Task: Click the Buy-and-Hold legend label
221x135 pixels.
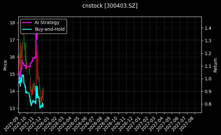Action: (x=50, y=29)
